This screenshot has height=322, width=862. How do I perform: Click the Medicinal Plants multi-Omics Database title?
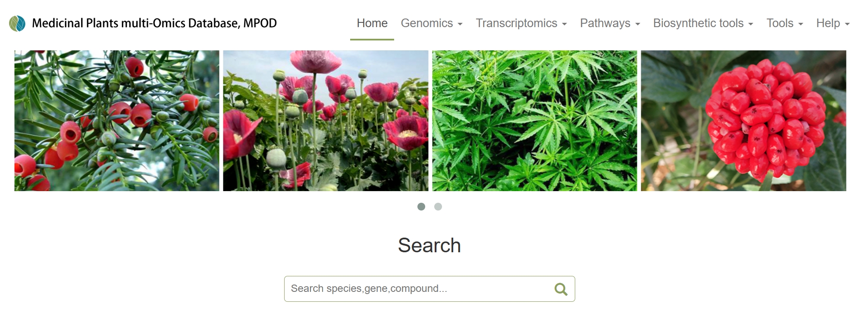(154, 23)
